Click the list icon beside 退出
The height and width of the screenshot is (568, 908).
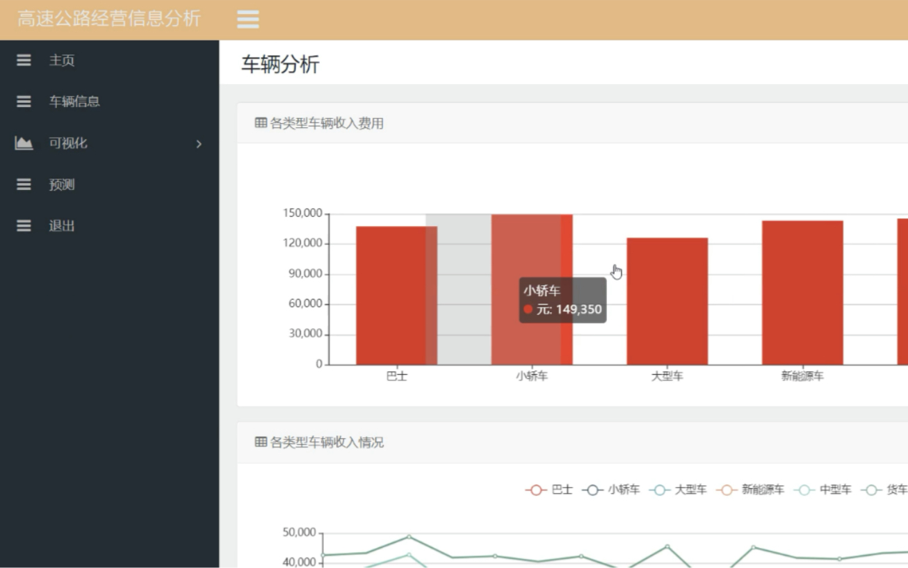24,226
